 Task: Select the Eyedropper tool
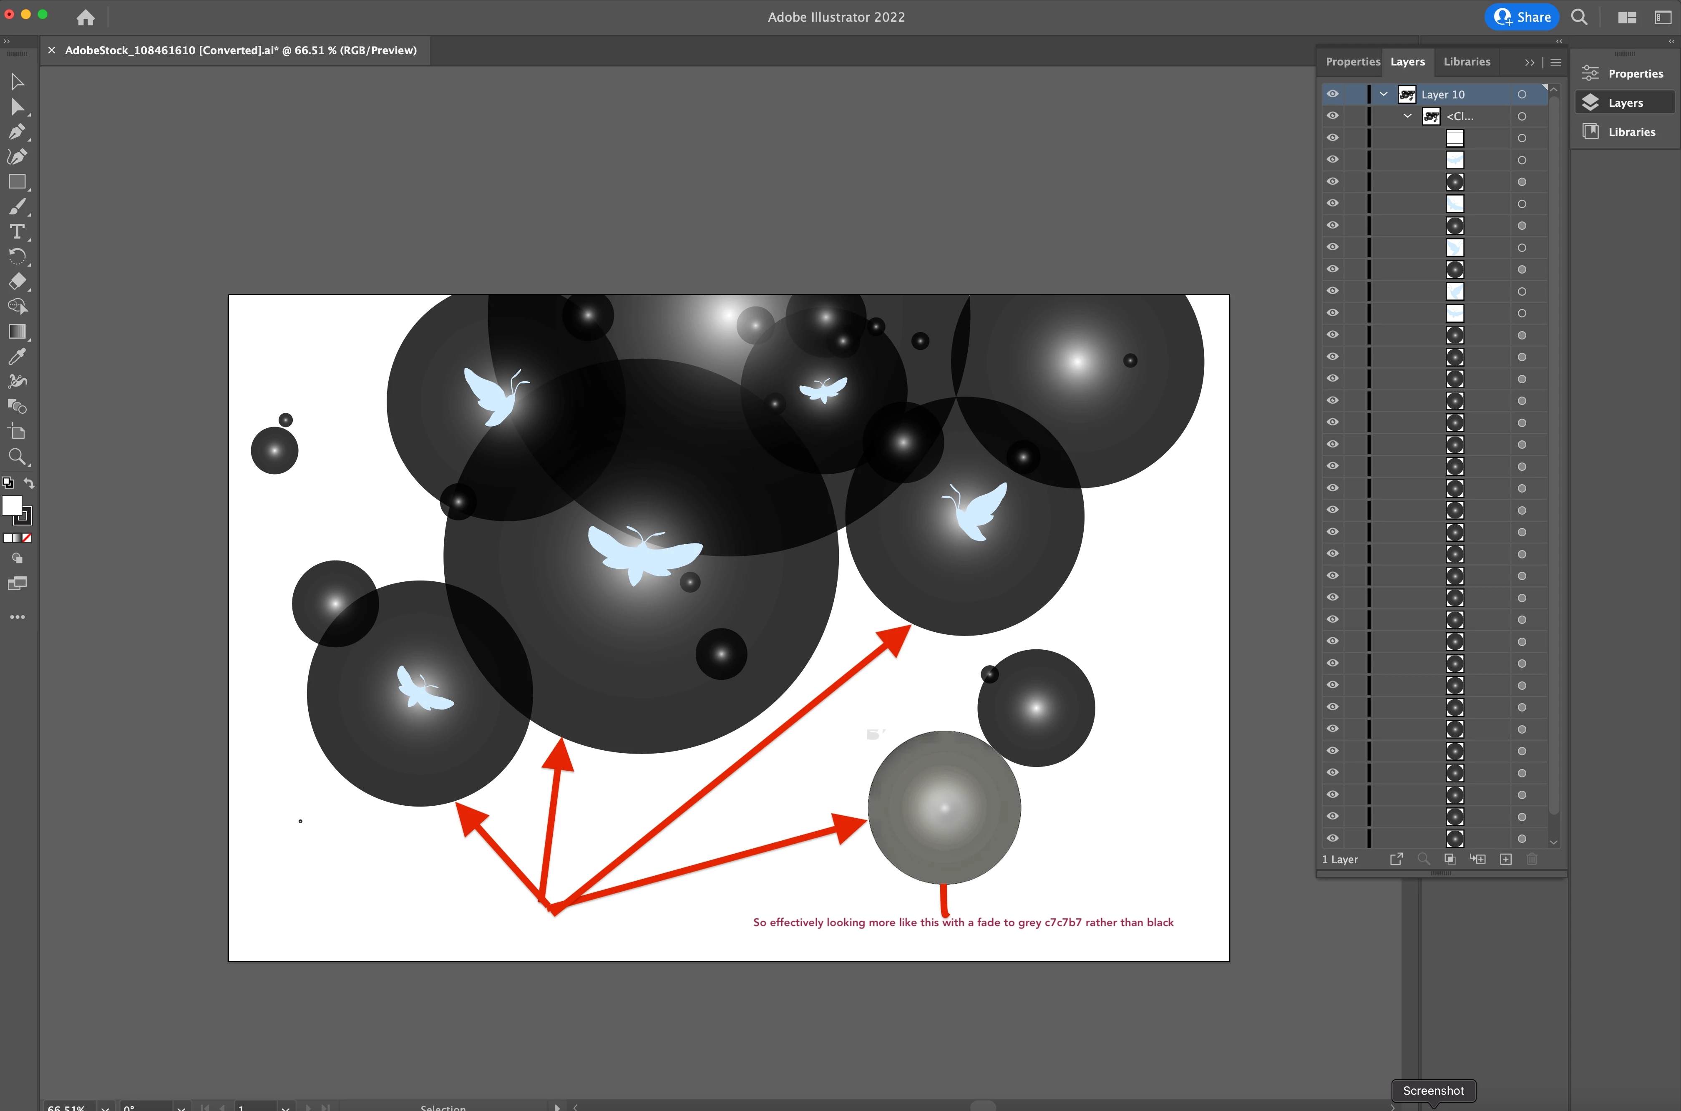[x=17, y=357]
